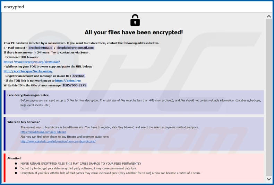Open the kcxb2moqaw76xrhv.onion link
The height and width of the screenshot is (185, 274).
pyautogui.click(x=28, y=71)
